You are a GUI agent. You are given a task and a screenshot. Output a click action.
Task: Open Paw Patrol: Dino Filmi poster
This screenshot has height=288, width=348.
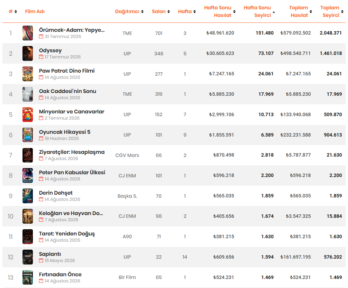[x=28, y=74]
